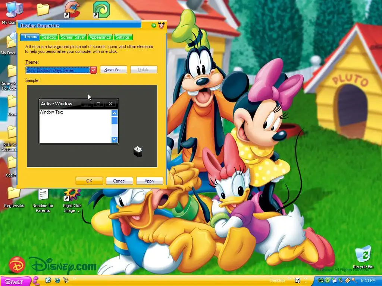Switch to the Desktop tab

[49, 37]
